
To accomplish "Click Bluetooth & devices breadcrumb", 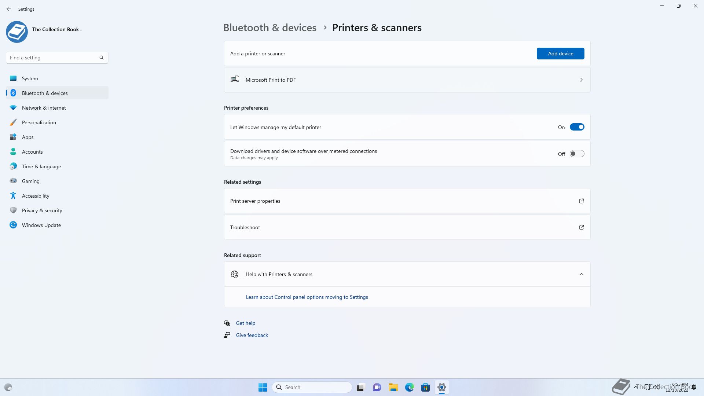I will point(270,27).
